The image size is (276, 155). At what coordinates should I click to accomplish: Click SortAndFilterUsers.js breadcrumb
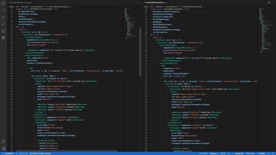pyautogui.click(x=191, y=6)
